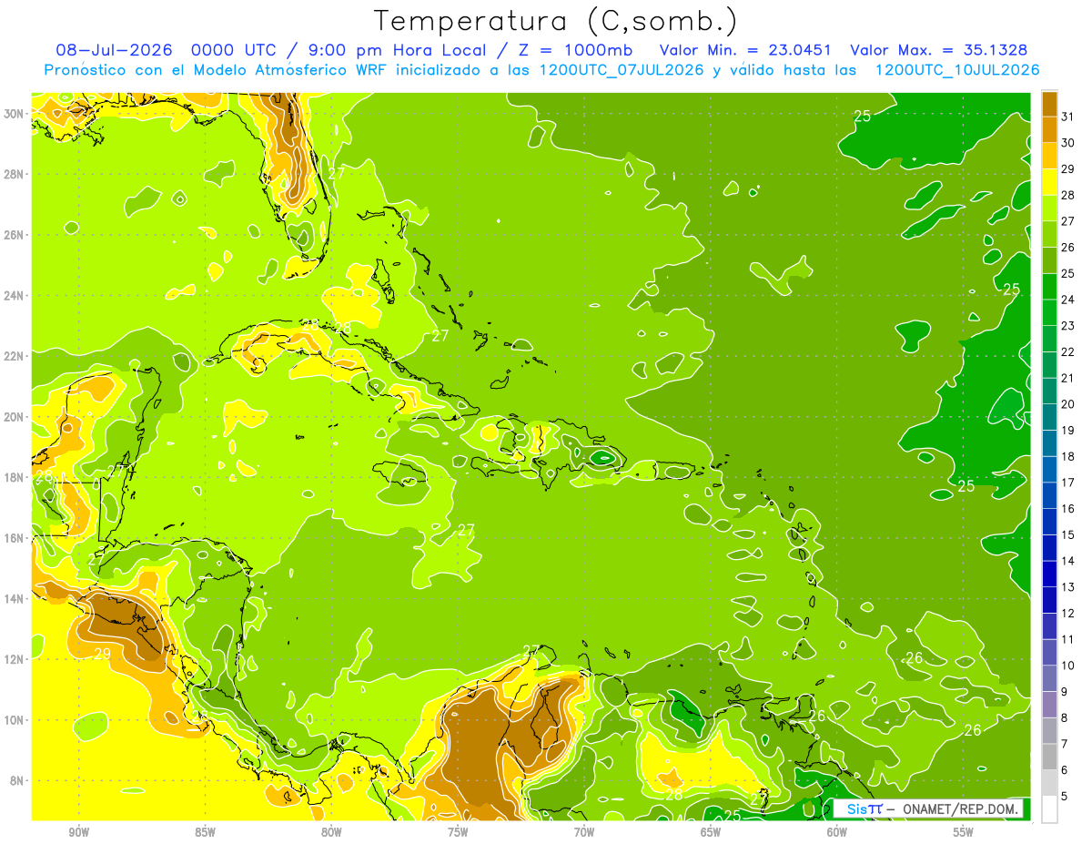This screenshot has width=1092, height=844.
Task: Click the '10N' latitude axis label
Action: [15, 719]
